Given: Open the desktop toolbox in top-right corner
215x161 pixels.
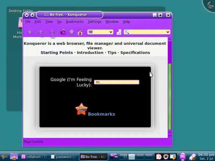Looking at the screenshot, I should pos(210,5).
